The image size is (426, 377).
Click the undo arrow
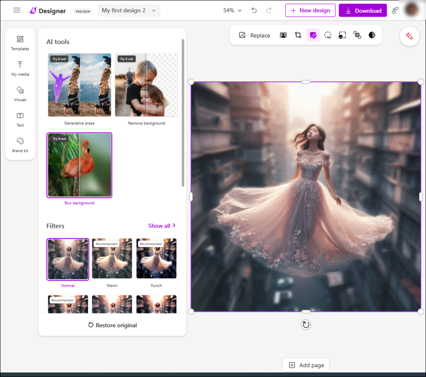point(254,10)
